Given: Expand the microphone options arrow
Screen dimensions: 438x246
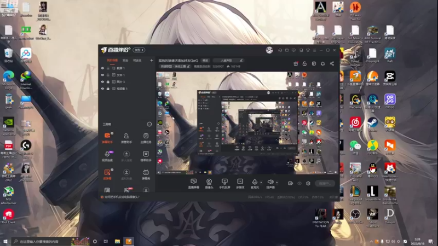Looking at the screenshot, I should [261, 183].
